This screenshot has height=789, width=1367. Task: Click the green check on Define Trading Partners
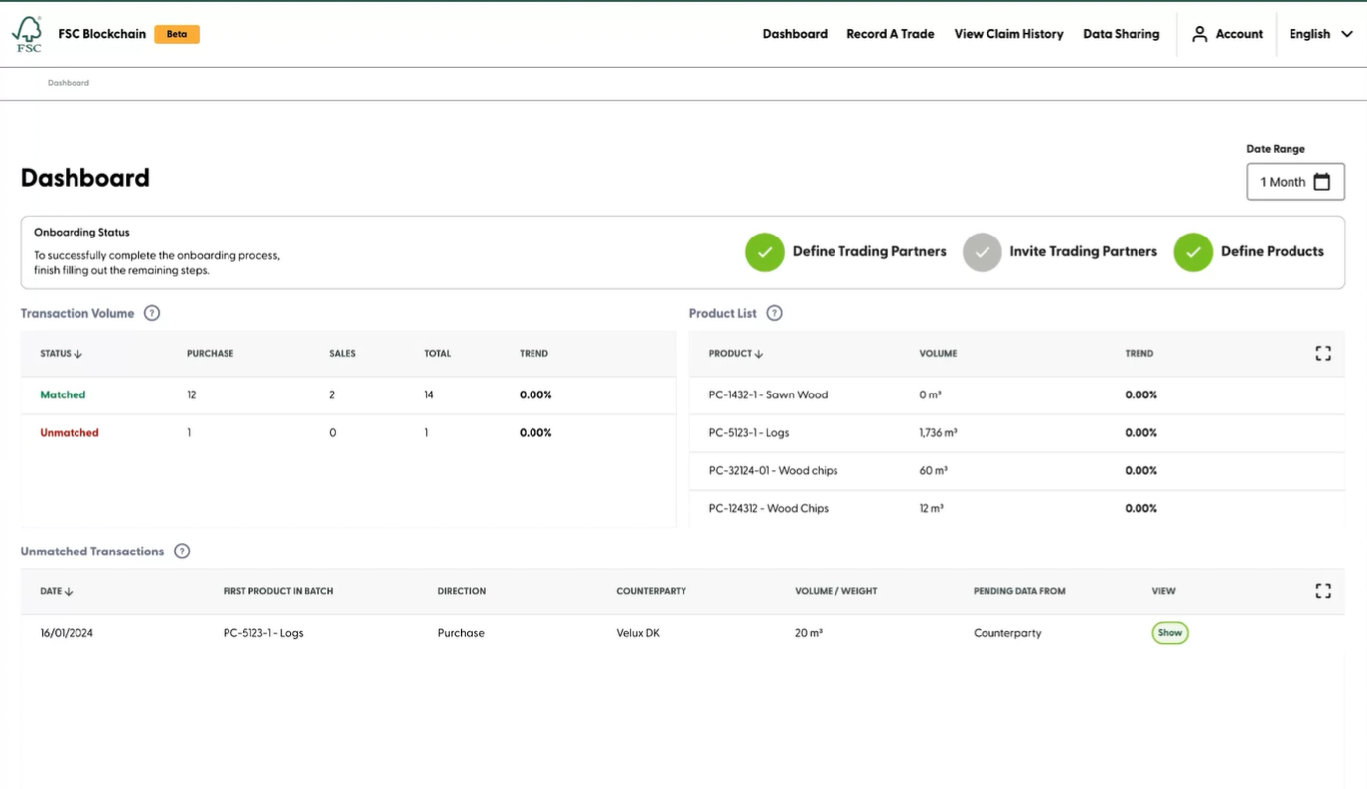764,251
